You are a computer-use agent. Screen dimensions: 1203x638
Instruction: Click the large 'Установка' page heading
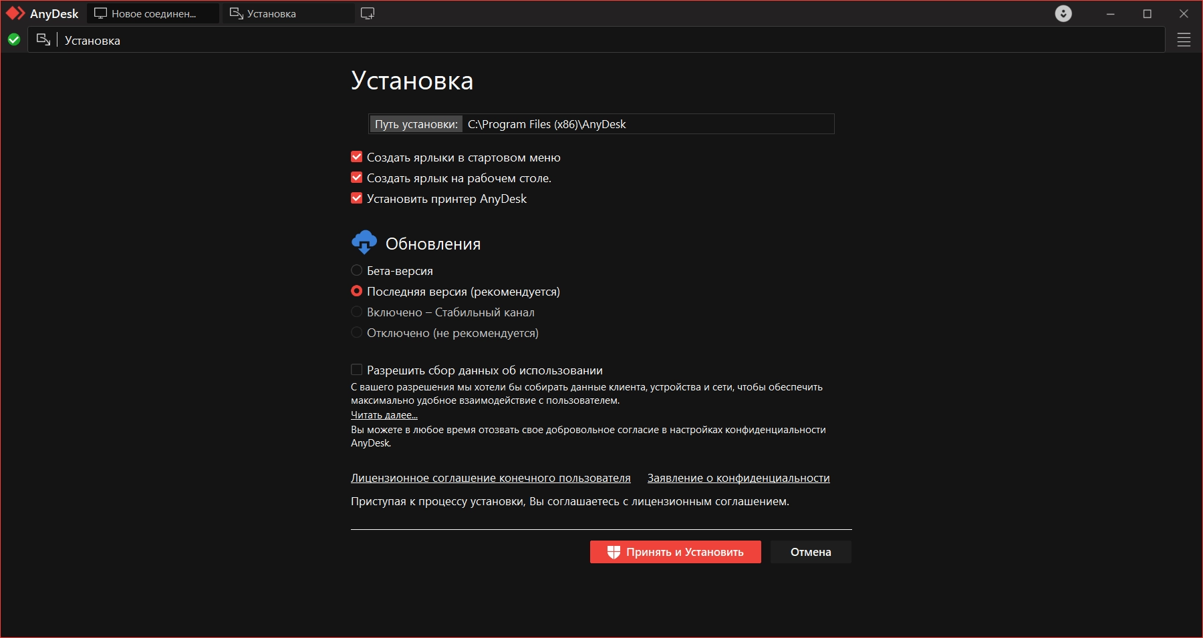pos(412,81)
